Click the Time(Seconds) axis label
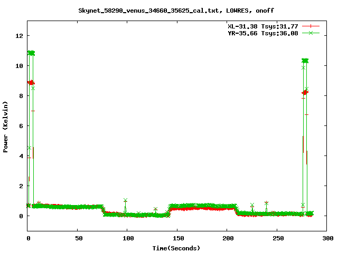The image size is (338, 253). click(x=176, y=248)
